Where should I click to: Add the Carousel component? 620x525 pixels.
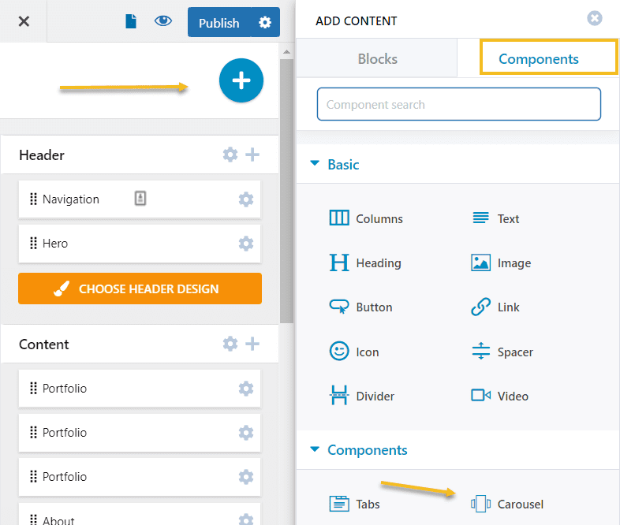click(507, 504)
